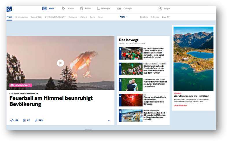Image resolution: width=228 pixels, height=142 pixels.
Task: Open the Video section icon
Action: [64, 9]
